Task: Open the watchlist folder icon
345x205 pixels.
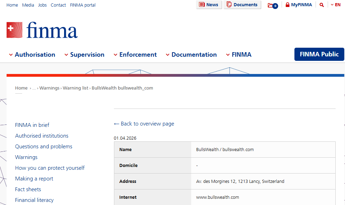Action: [x=273, y=5]
